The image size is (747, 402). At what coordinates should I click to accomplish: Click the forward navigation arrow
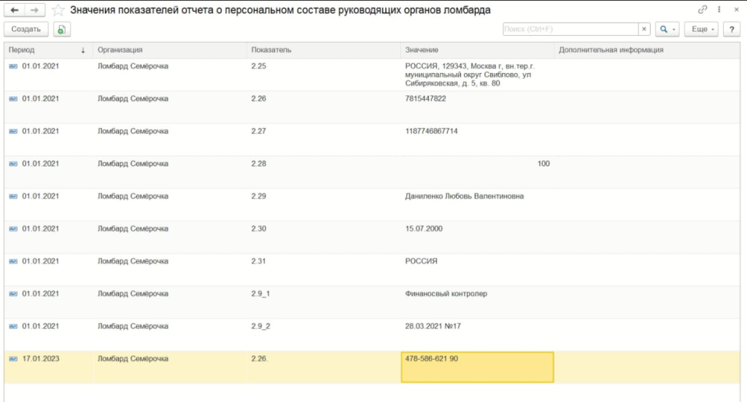coord(34,10)
